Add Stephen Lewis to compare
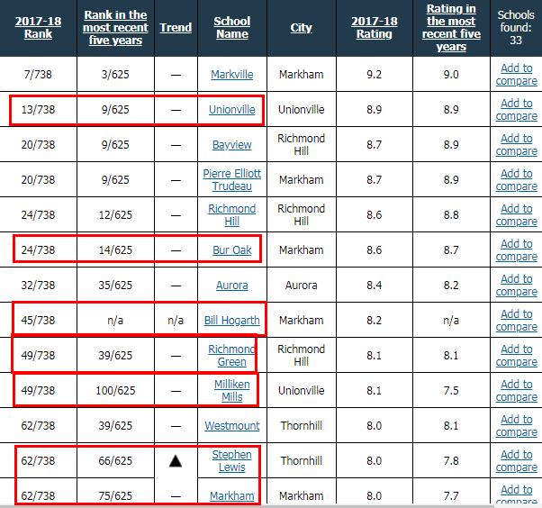Viewport: 542px width, 508px height. (516, 461)
